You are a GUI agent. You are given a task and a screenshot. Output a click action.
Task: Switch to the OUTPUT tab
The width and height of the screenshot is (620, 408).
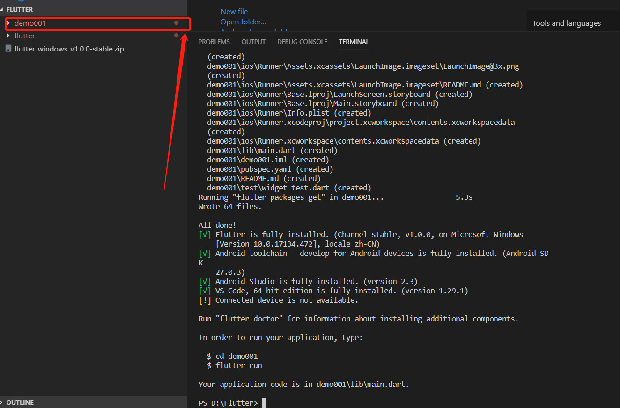(253, 42)
